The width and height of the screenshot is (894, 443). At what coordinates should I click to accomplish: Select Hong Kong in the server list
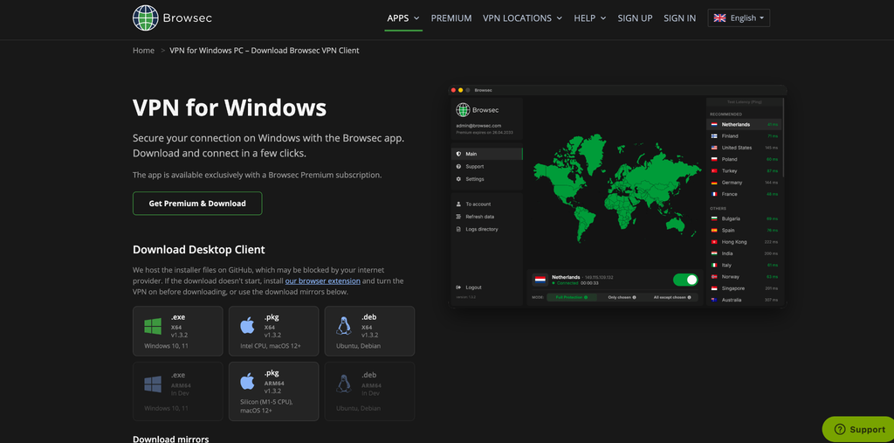tap(745, 242)
